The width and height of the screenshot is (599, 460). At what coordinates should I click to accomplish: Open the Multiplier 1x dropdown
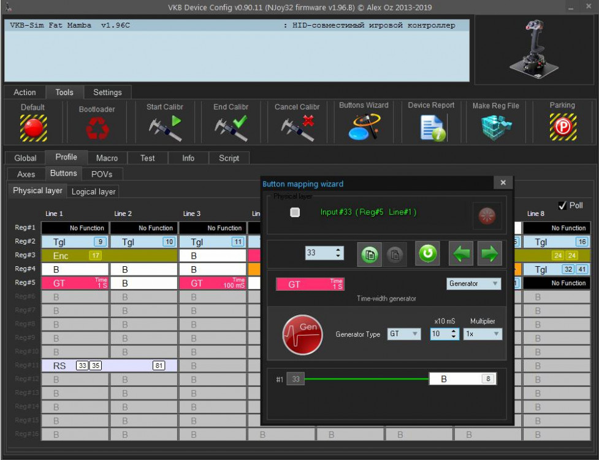pos(483,334)
